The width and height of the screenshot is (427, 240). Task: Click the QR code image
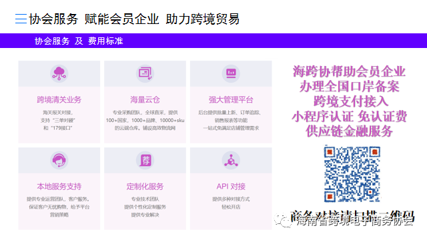(352, 174)
